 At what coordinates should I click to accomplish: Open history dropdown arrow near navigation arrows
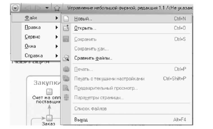pyautogui.click(x=47, y=8)
